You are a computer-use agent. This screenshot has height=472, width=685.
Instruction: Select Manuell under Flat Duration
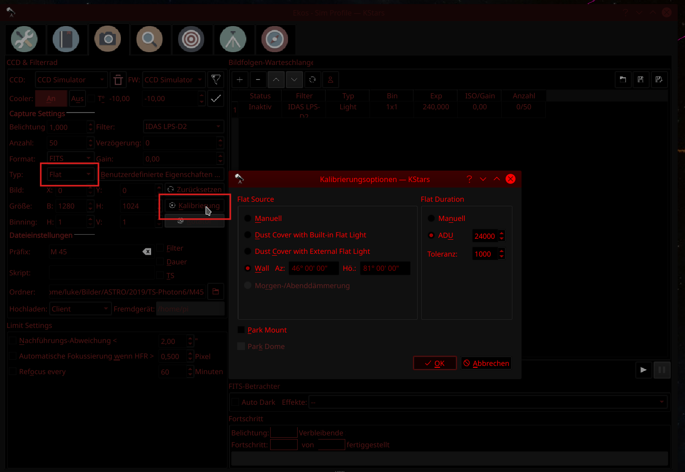431,219
